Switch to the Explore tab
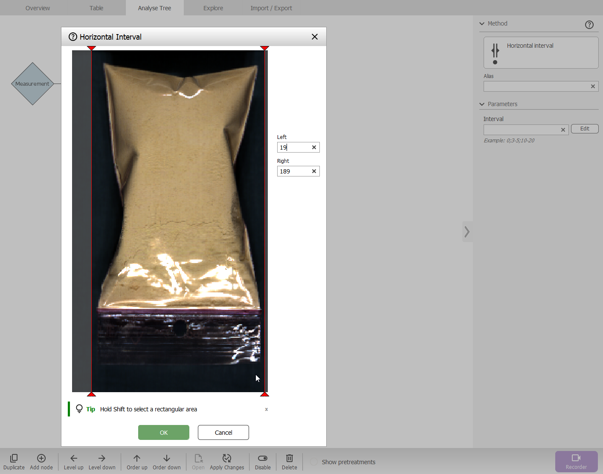 coord(213,8)
